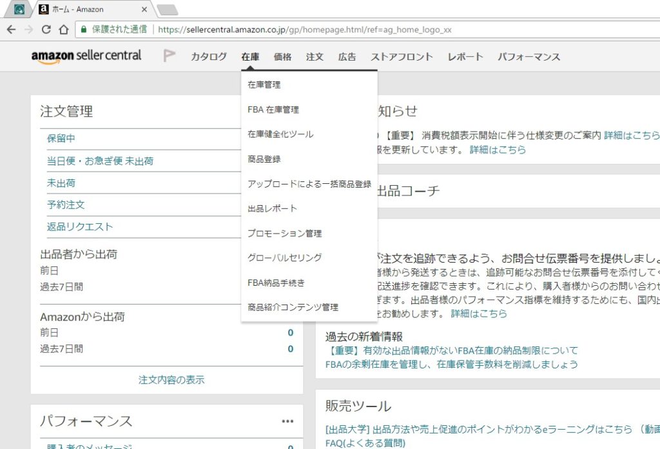660x449 pixels.
Task: Open FAQ(よくある質問) link
Action: coord(365,443)
